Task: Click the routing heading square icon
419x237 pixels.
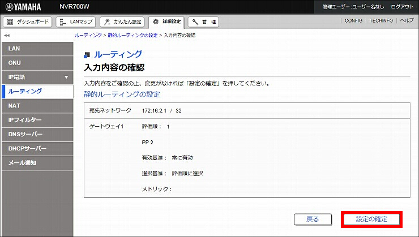Action: pyautogui.click(x=87, y=55)
